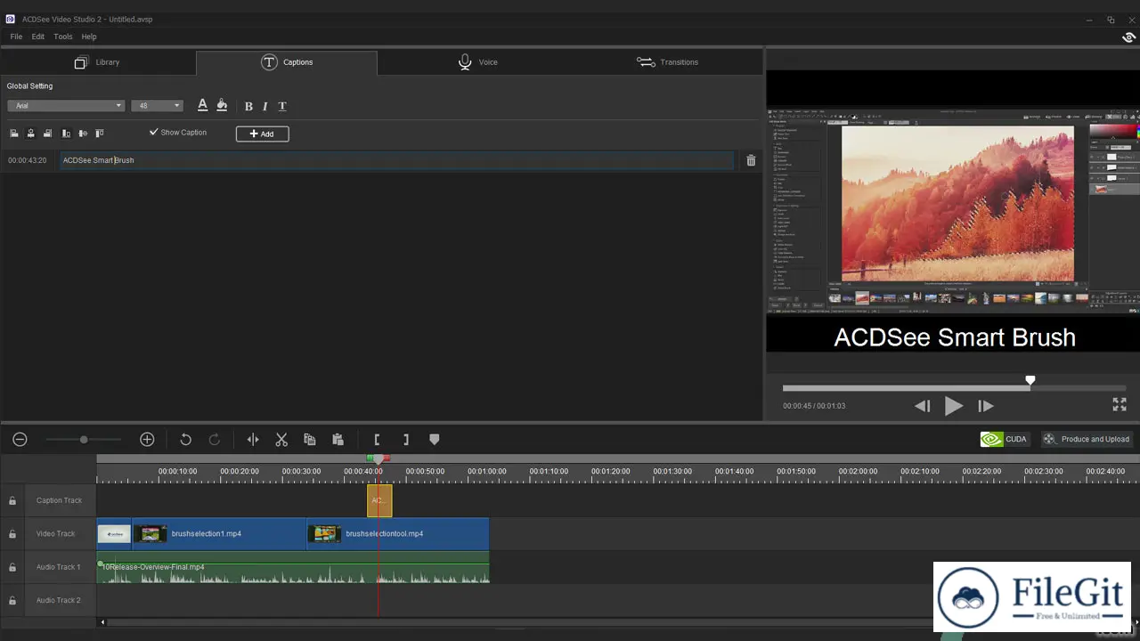Paste clip from the clipboard icon

(338, 439)
